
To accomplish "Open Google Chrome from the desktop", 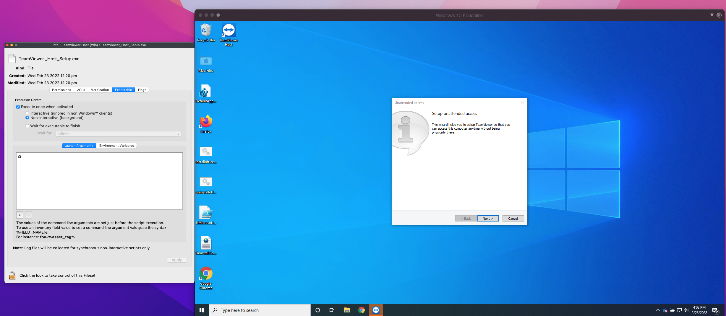I will point(206,273).
